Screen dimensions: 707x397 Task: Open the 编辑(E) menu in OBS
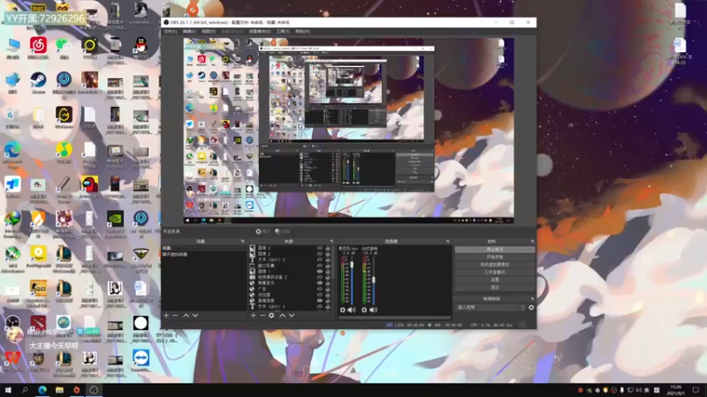[189, 32]
